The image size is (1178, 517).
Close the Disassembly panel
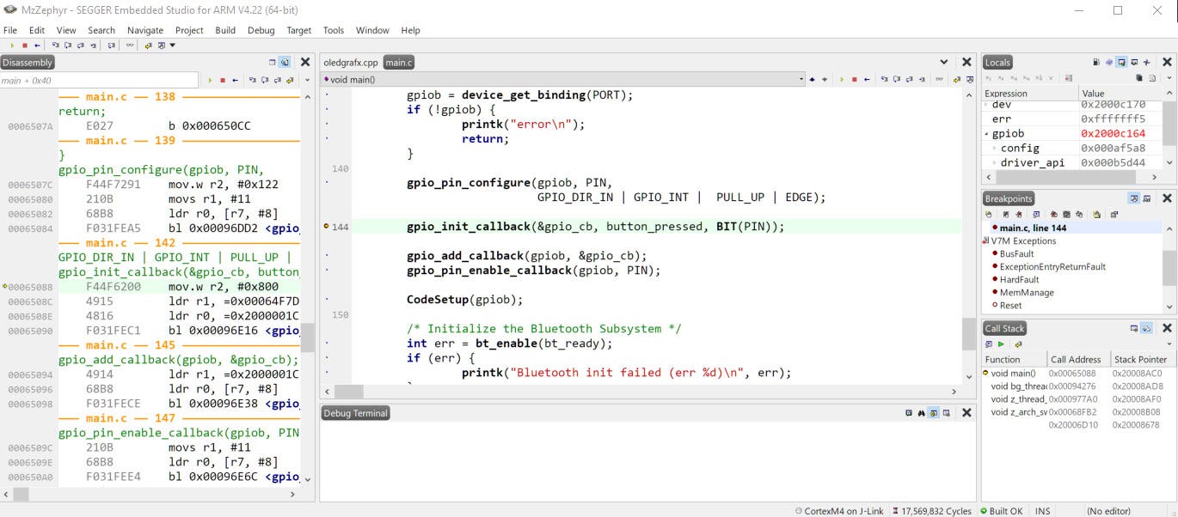[305, 62]
